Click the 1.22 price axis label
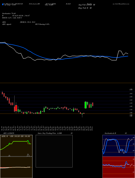The width and height of the screenshot is (135, 178). pos(131,106)
